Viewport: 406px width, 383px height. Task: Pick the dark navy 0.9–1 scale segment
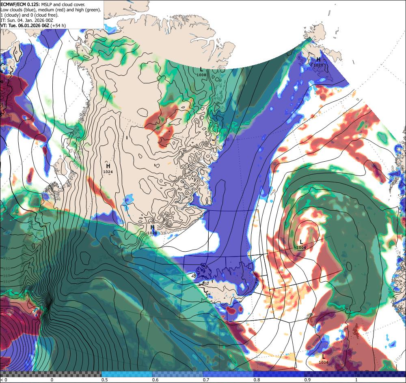pyautogui.click(x=330, y=374)
